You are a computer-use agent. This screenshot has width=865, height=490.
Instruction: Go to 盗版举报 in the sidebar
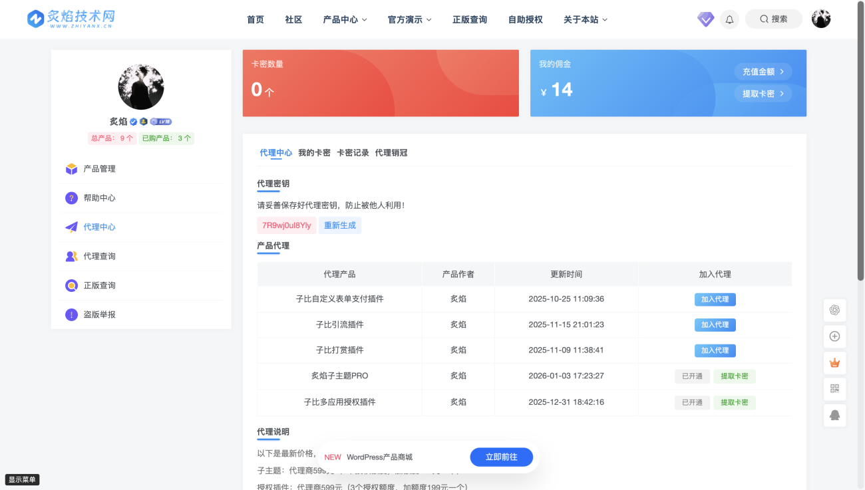tap(99, 314)
